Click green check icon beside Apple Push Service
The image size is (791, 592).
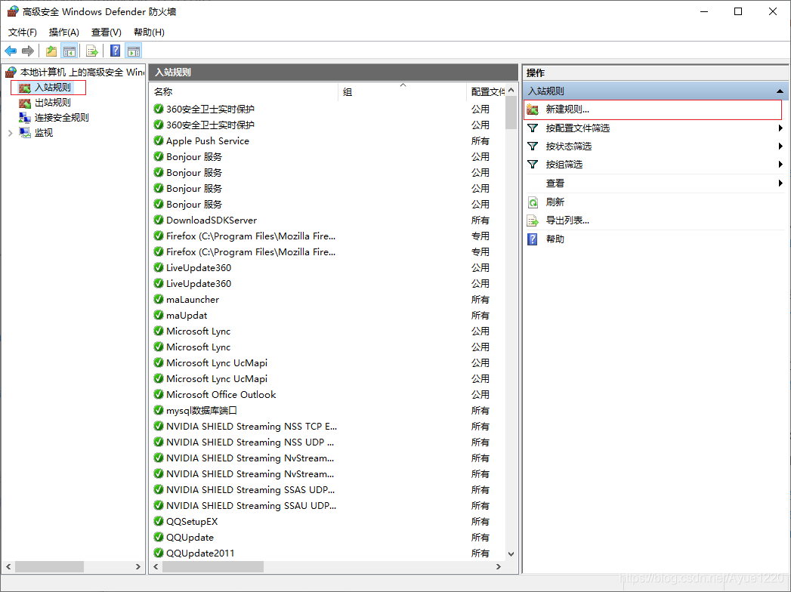click(159, 141)
